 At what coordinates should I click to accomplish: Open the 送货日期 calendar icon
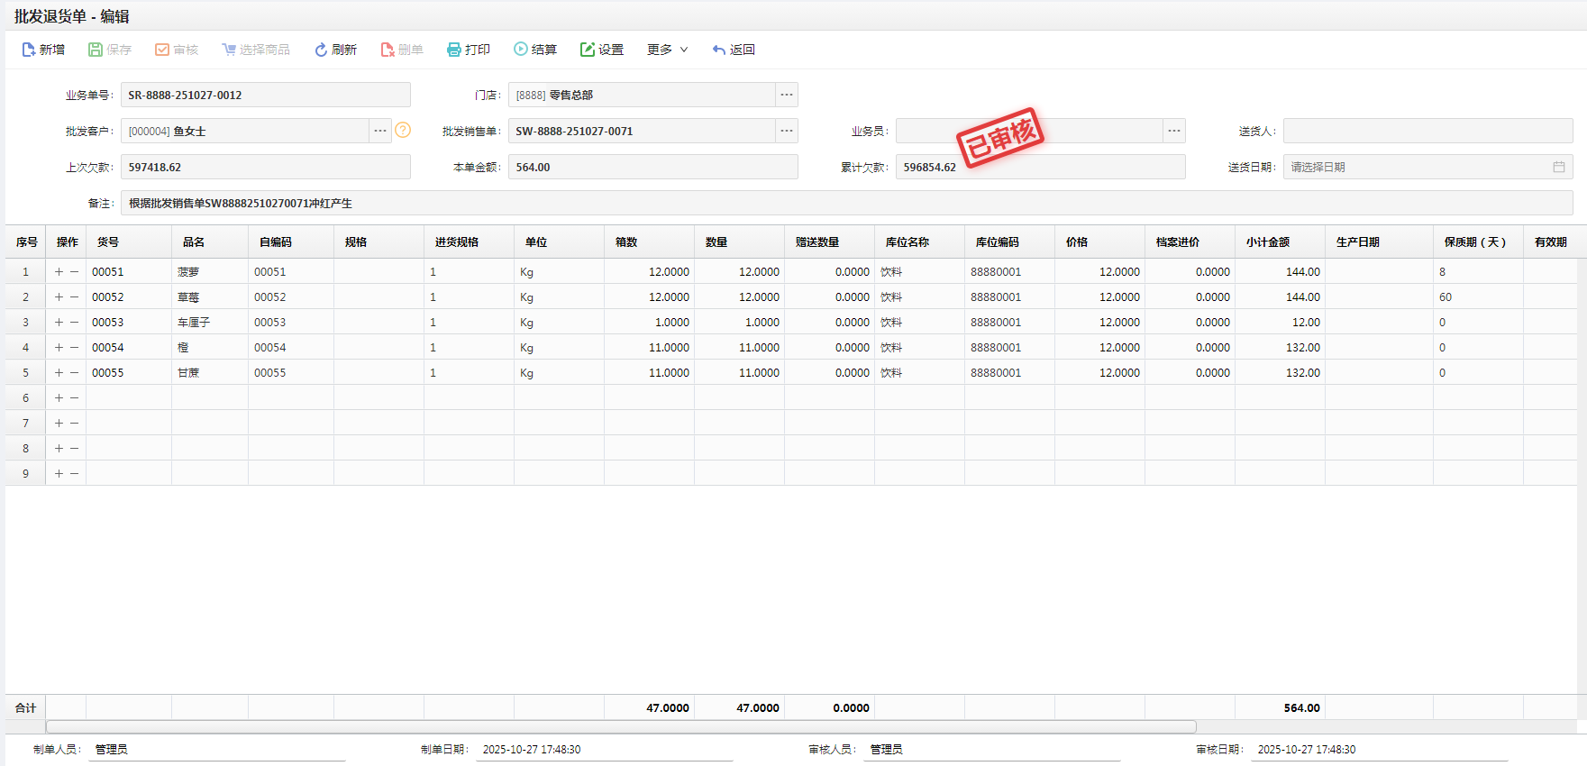[1559, 167]
